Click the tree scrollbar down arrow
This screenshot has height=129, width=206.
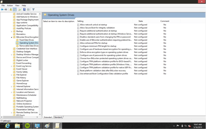[x=40, y=115]
